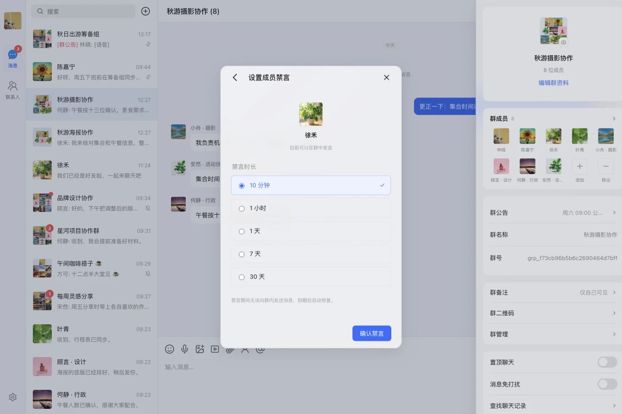Image resolution: width=622 pixels, height=414 pixels.
Task: Go back from the mute settings dialog
Action: click(235, 78)
